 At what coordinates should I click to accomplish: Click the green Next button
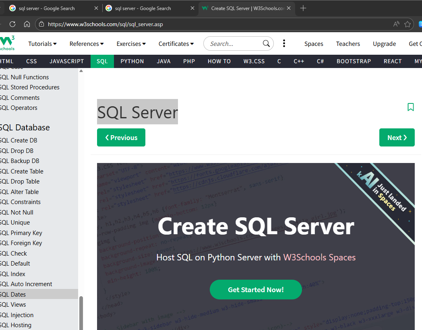[397, 138]
